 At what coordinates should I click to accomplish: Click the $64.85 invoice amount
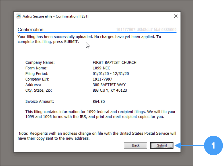(99, 102)
